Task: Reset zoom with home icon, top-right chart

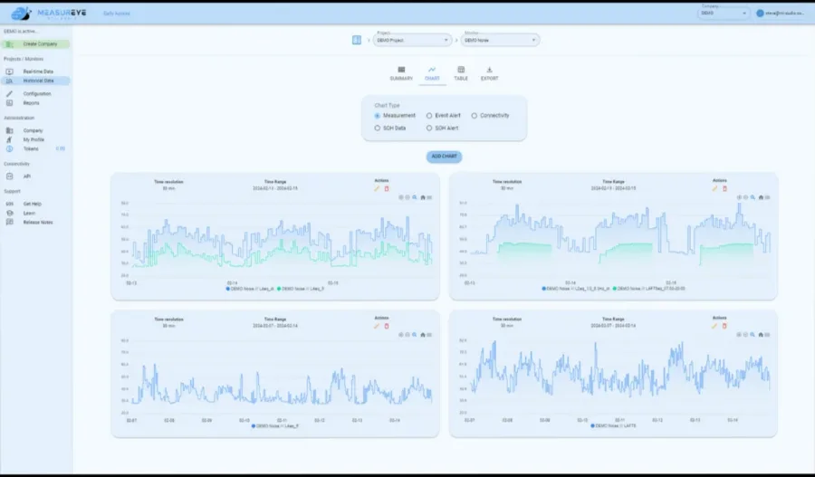Action: point(761,197)
